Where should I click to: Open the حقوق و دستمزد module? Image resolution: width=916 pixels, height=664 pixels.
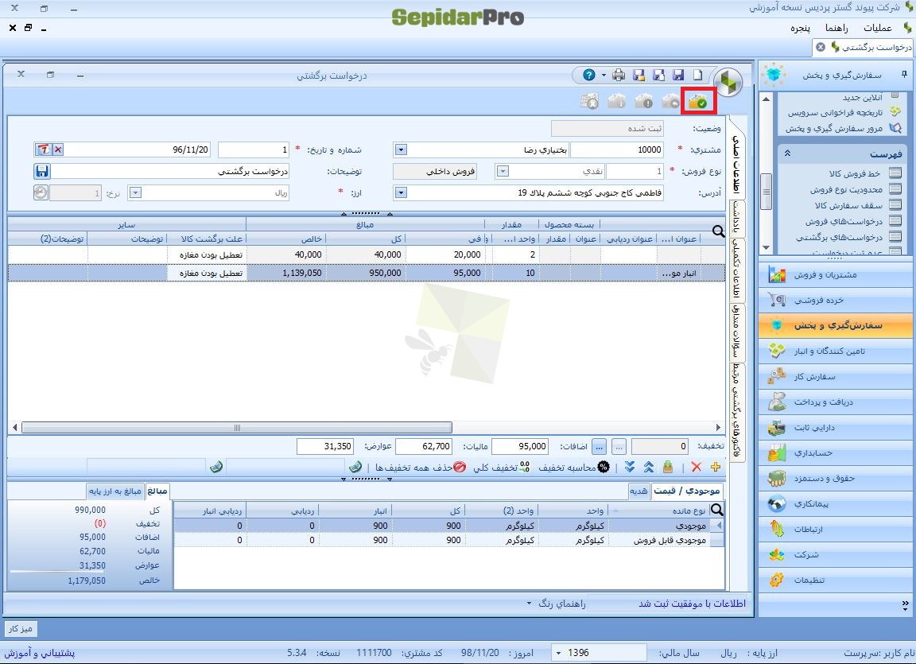836,478
